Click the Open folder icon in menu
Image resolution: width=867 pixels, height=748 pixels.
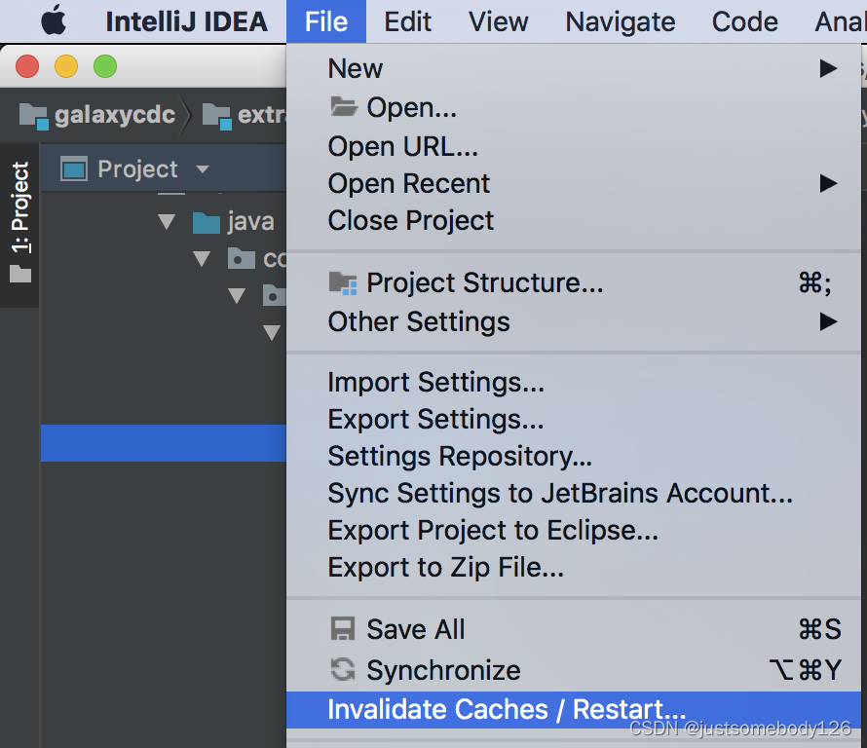tap(343, 107)
